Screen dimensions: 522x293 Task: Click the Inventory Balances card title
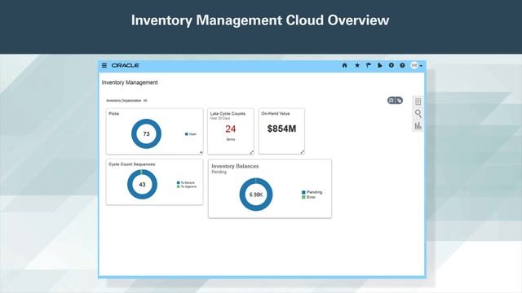[235, 166]
